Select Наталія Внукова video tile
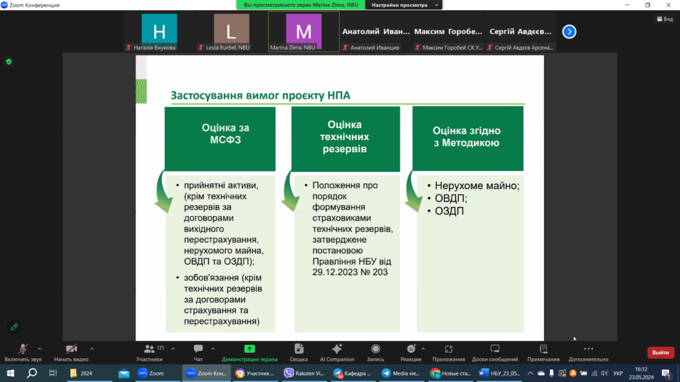 pos(159,32)
